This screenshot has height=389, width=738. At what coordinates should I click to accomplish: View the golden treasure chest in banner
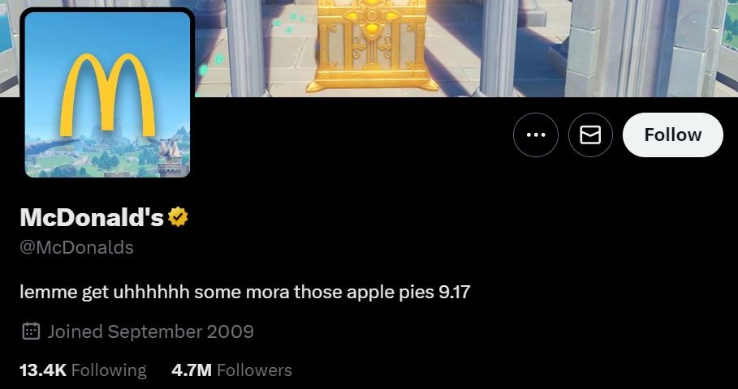pos(372,45)
